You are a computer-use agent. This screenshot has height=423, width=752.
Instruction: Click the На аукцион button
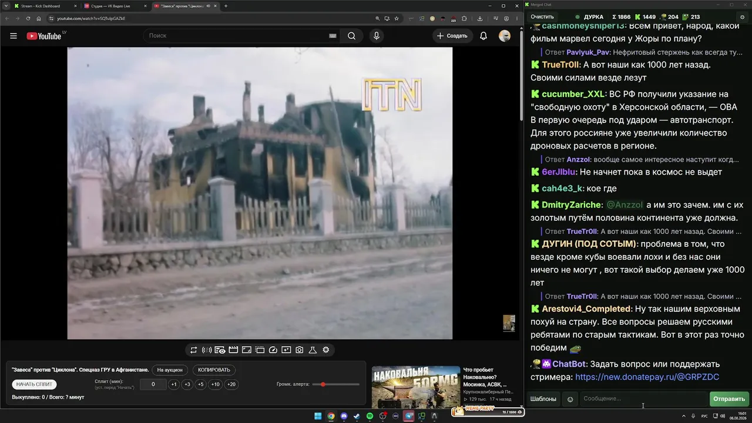(x=170, y=370)
